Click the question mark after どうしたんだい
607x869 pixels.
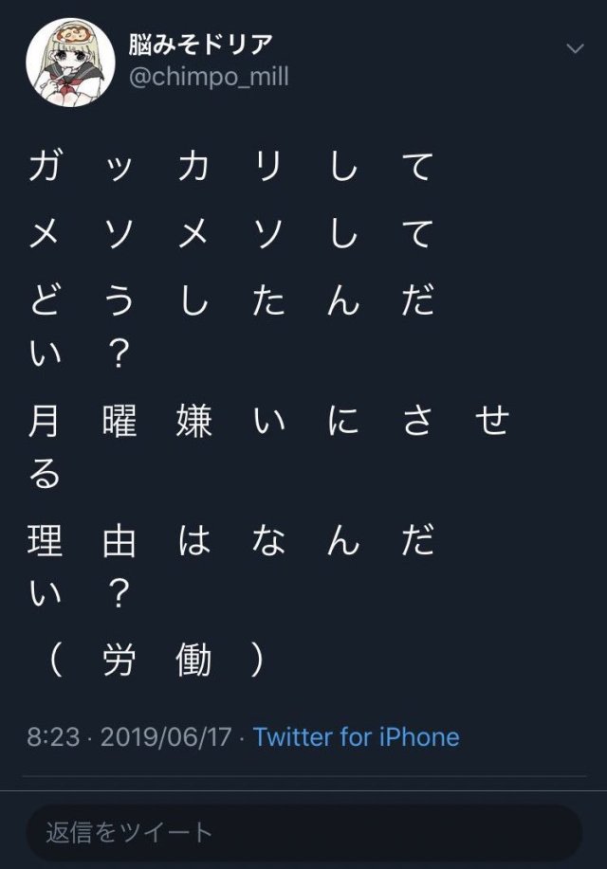pos(119,354)
